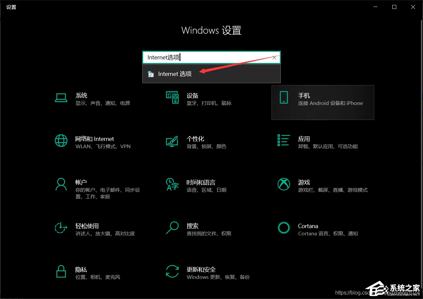Image resolution: width=423 pixels, height=299 pixels.
Task: Click the 位置、相机、麦克风 description
Action: point(98,277)
